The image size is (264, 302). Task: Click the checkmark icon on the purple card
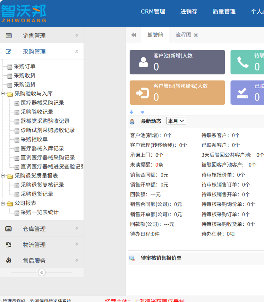point(242,93)
